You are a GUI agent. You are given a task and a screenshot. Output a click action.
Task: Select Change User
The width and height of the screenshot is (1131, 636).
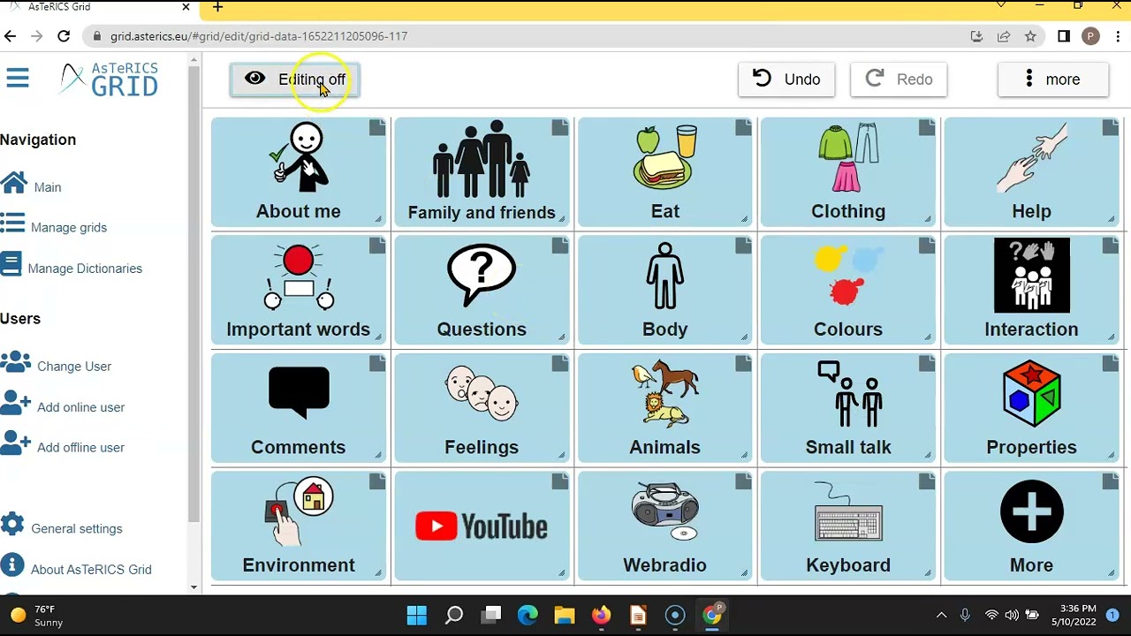[57, 366]
